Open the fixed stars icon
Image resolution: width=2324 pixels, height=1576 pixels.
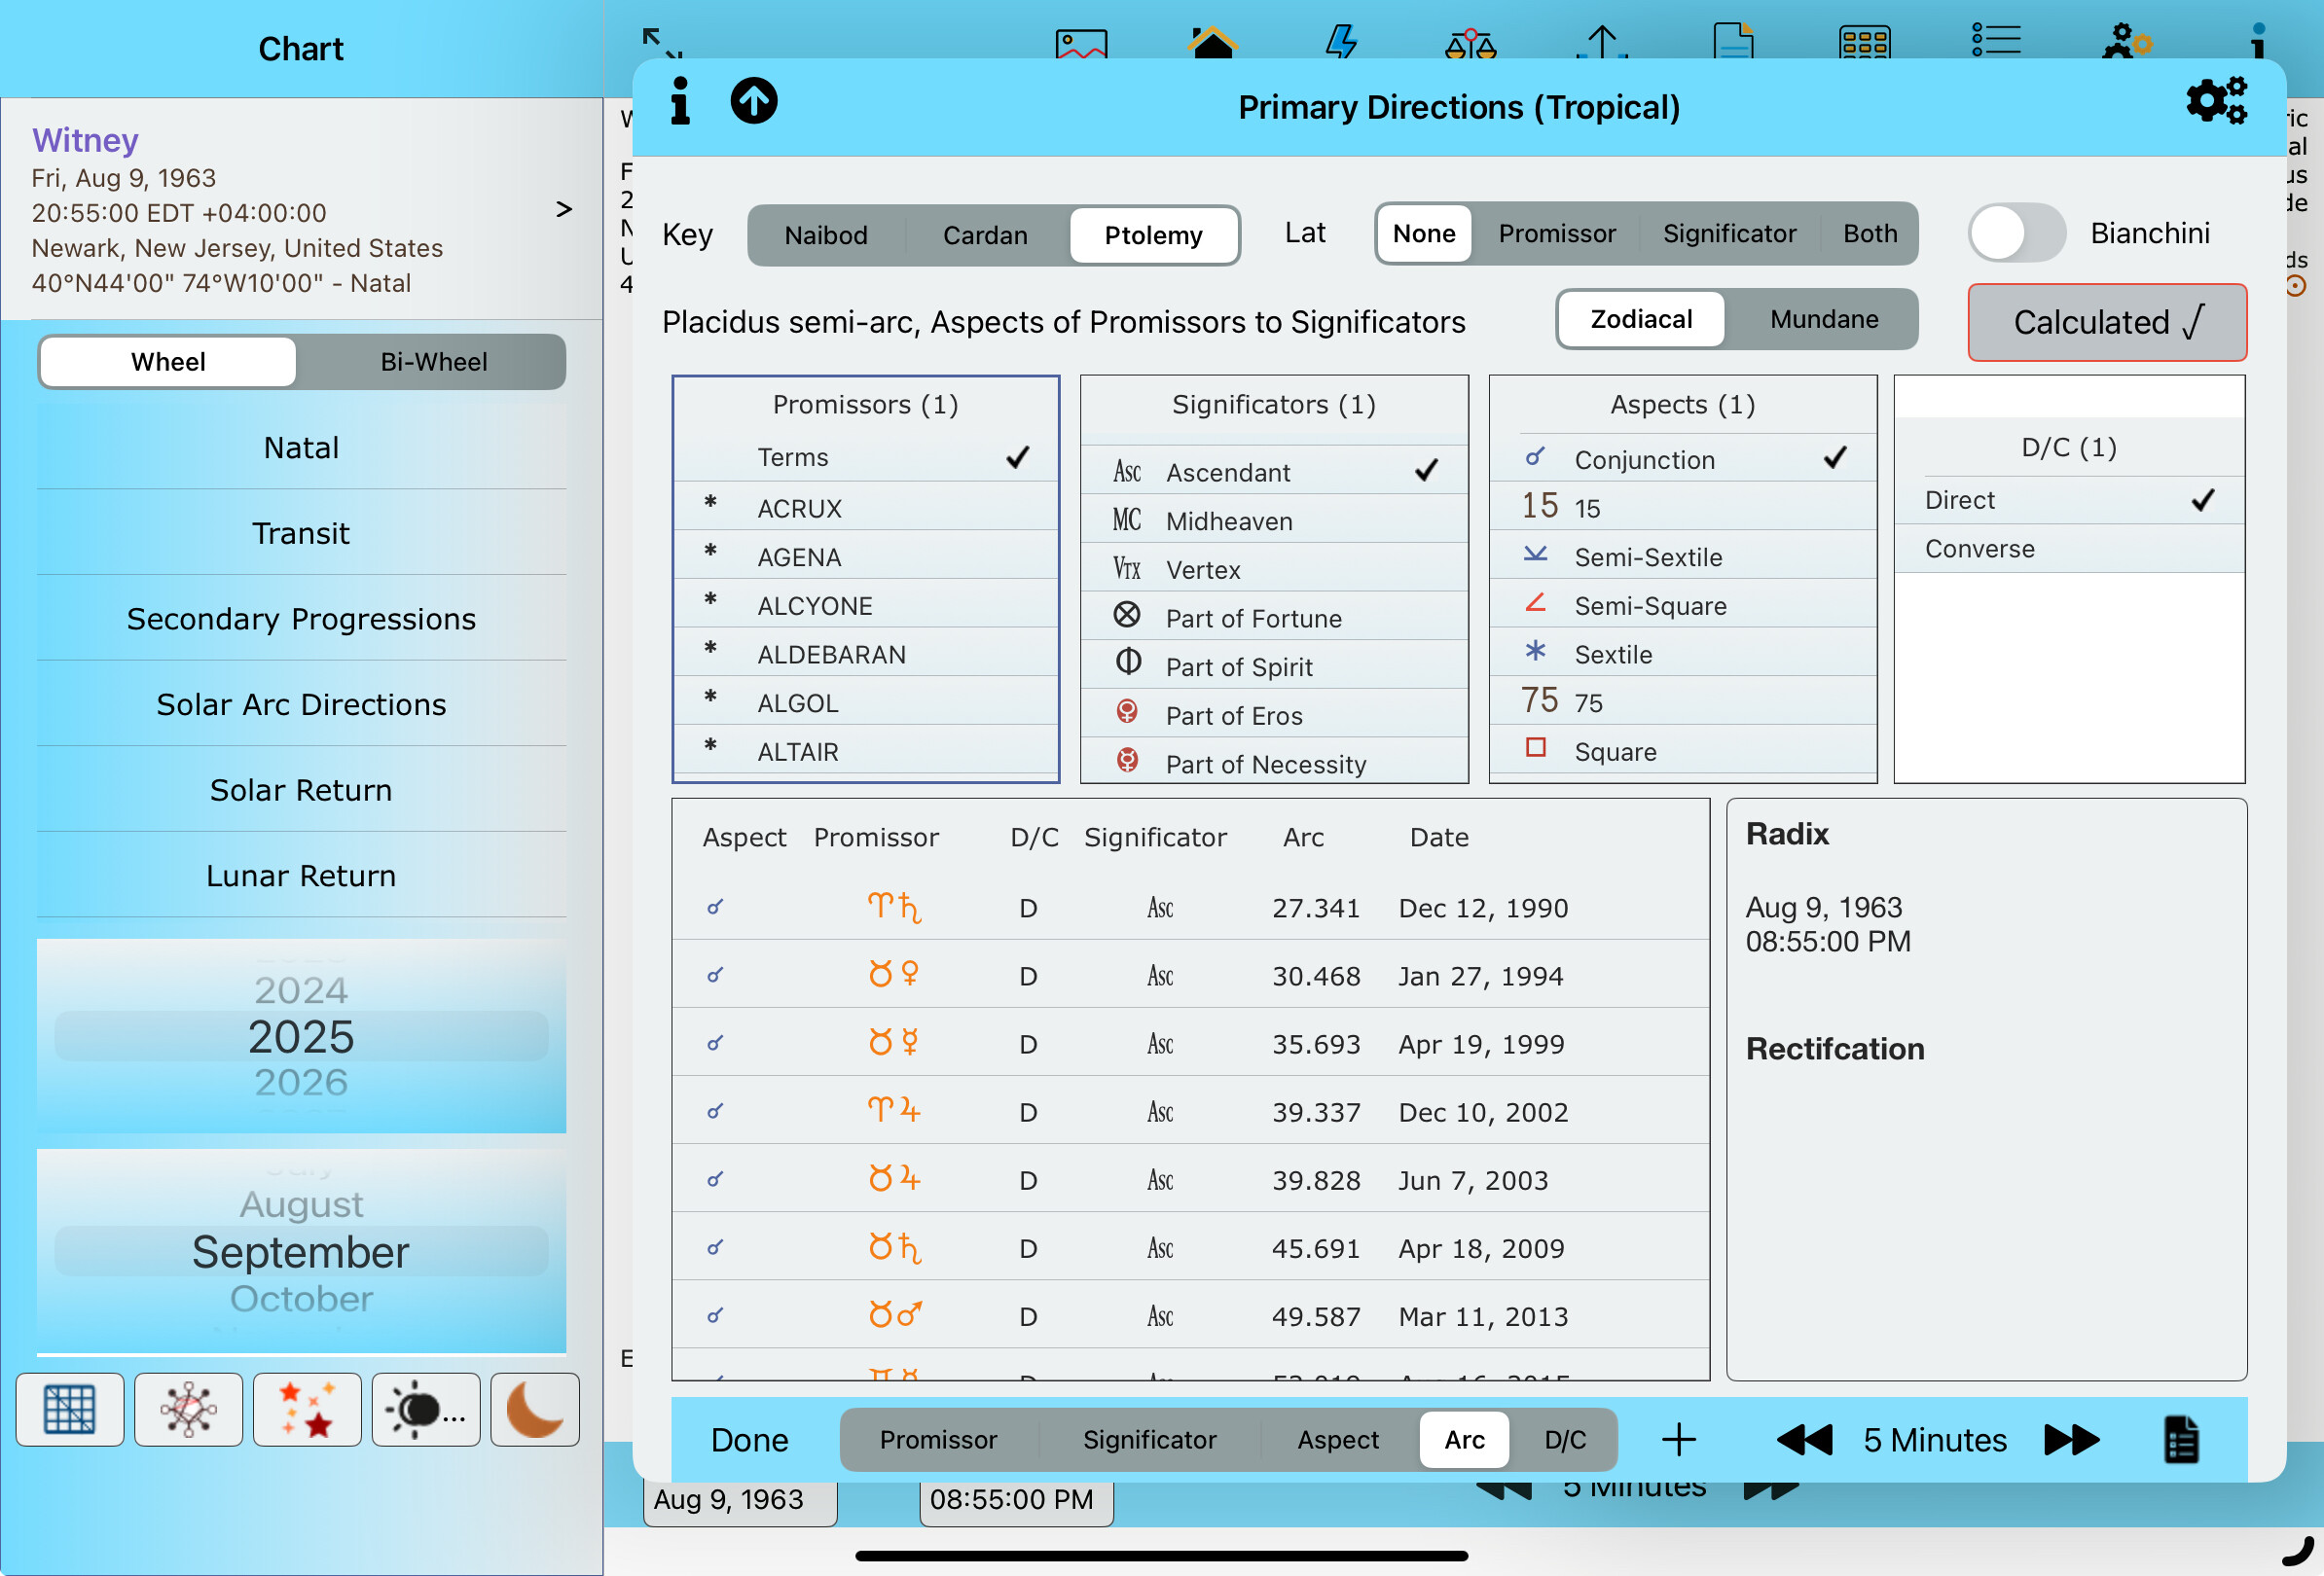click(x=307, y=1409)
